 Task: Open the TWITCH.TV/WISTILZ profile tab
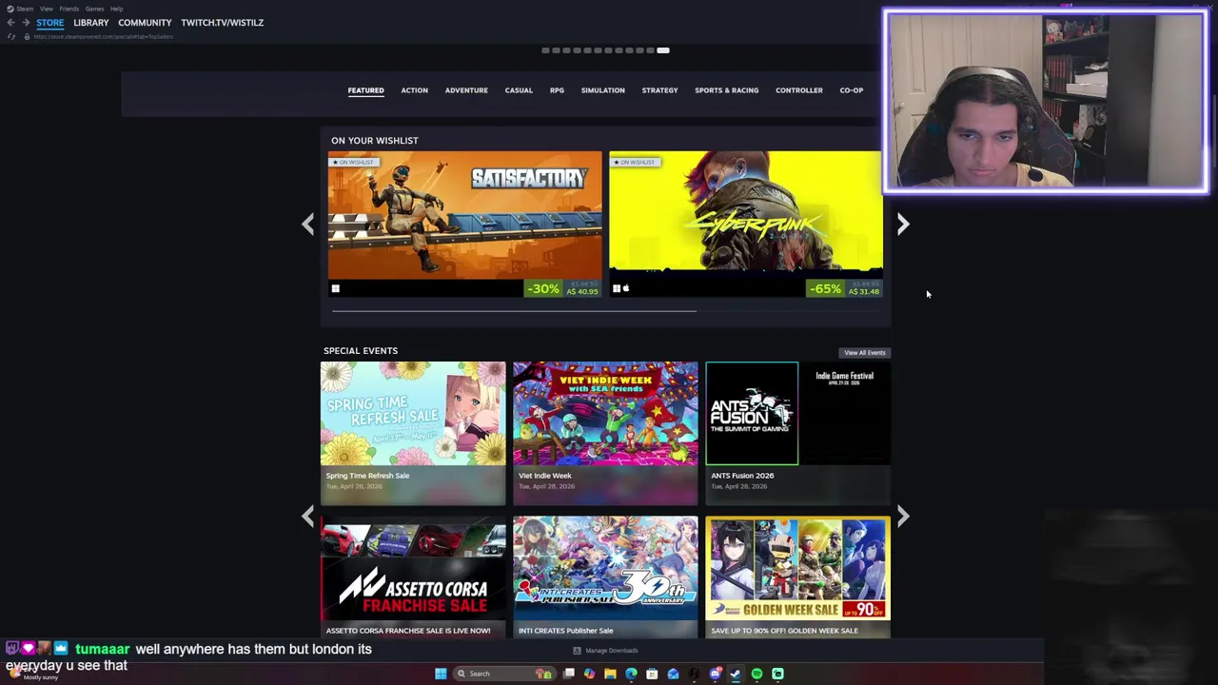click(223, 23)
